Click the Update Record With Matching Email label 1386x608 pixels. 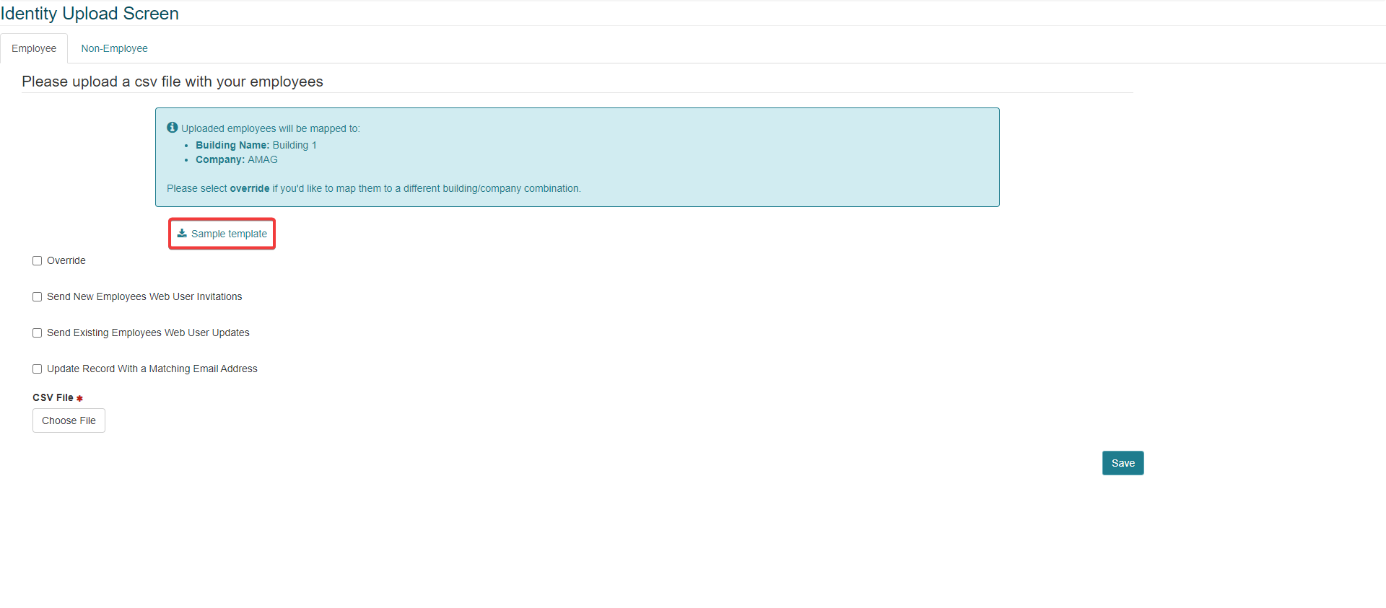[152, 369]
